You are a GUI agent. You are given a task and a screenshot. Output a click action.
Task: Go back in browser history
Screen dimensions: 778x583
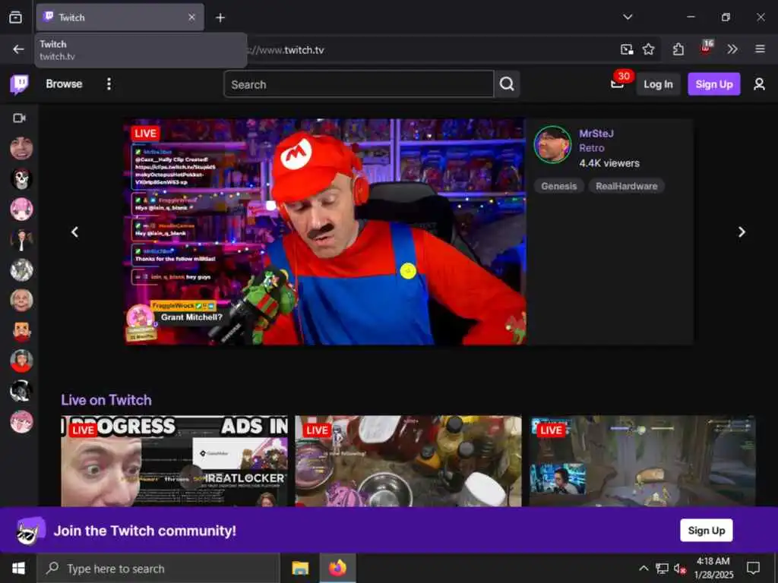click(18, 49)
